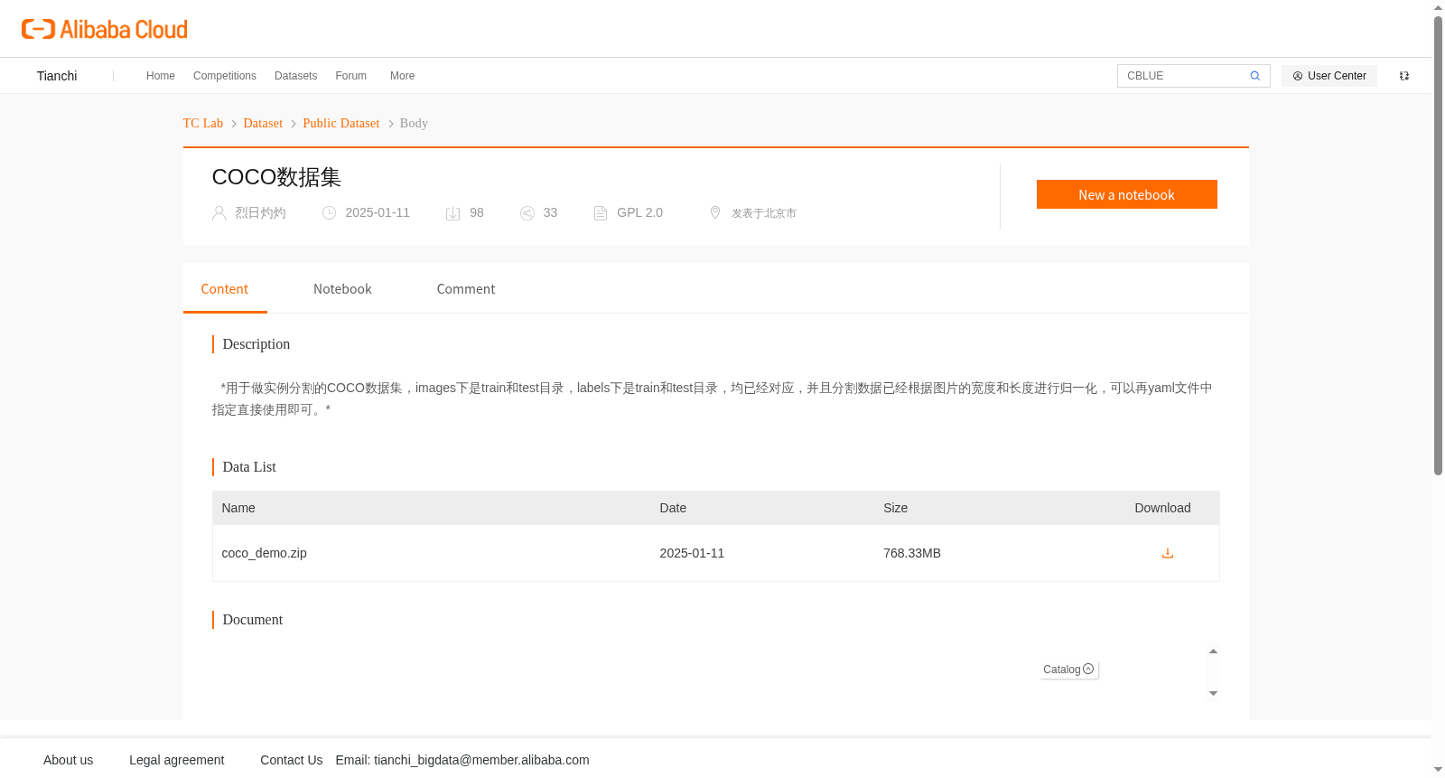Click the tianchi_bigdata email address
This screenshot has height=778, width=1445.
coord(481,760)
